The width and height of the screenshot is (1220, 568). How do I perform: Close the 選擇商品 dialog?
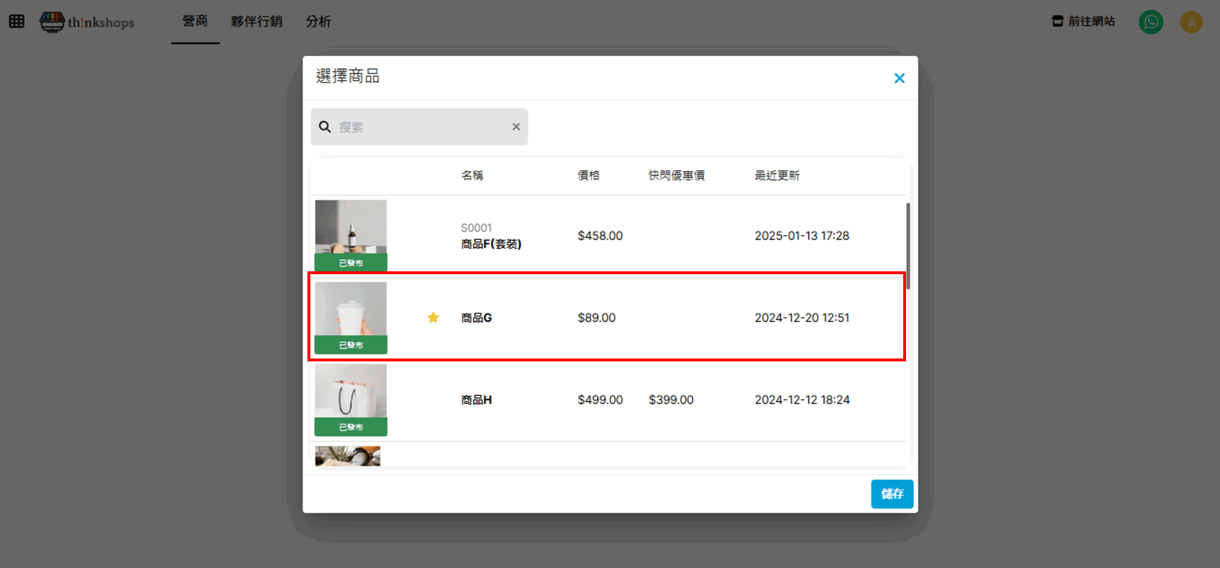899,78
